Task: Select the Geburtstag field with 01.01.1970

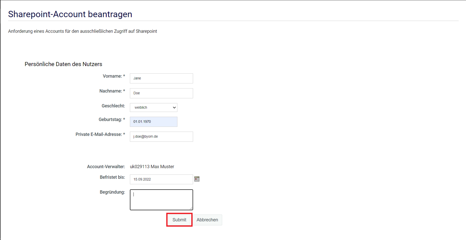Action: 154,122
